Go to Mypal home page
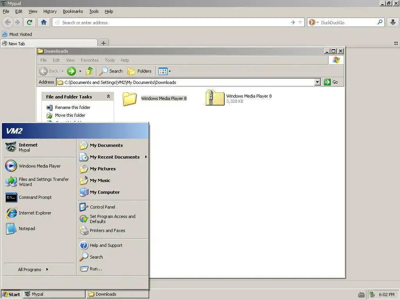Screen dimensions: 400x300 44,22
